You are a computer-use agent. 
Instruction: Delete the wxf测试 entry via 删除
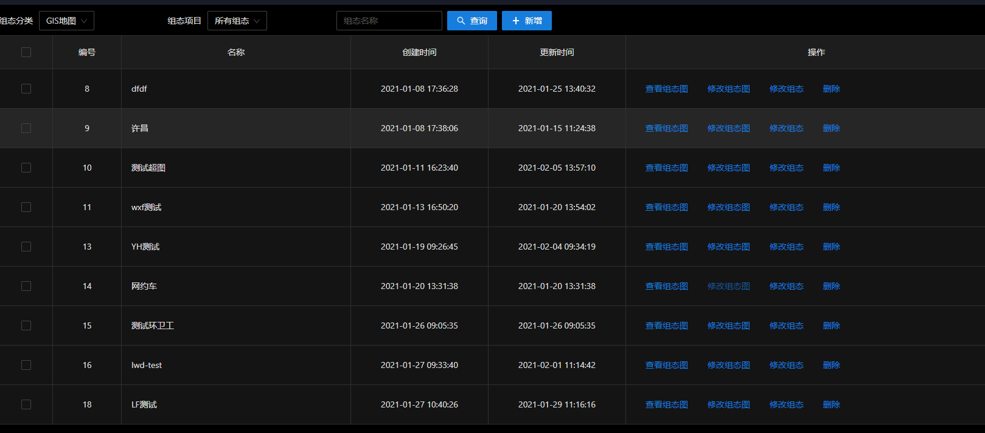point(832,207)
